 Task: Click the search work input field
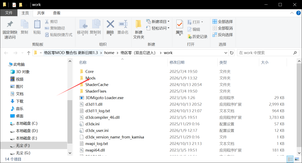click(x=265, y=53)
